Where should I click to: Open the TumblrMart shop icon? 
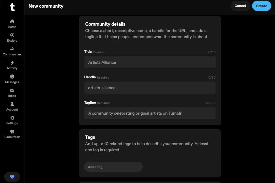[12, 132]
